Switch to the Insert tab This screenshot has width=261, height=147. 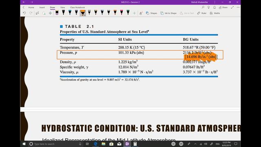42,7
